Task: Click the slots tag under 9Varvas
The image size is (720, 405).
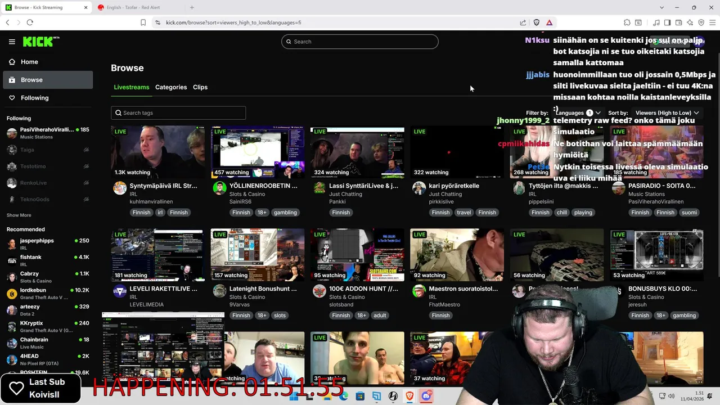Action: (x=280, y=316)
